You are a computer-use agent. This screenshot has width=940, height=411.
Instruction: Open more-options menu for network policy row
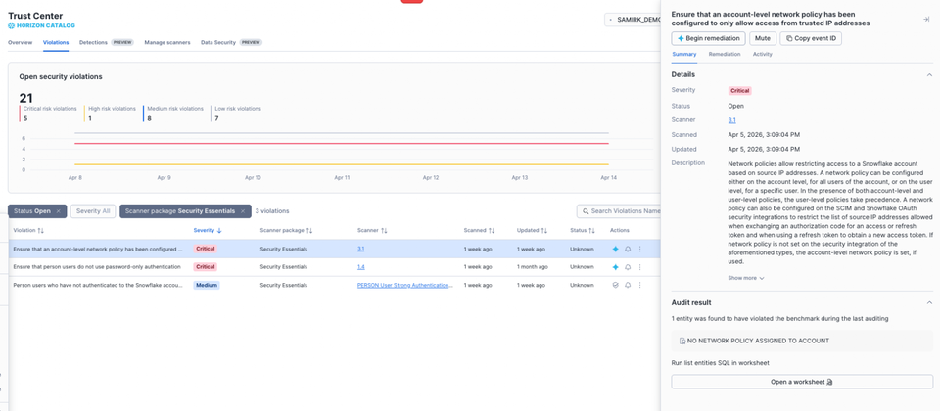tap(639, 249)
